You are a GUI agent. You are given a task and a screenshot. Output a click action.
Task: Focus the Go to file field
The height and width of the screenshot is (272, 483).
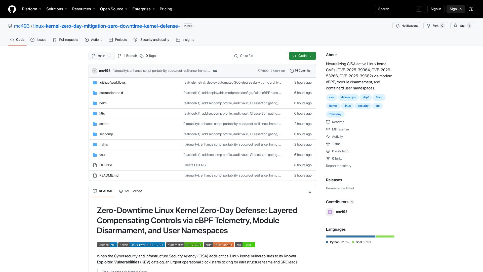tap(259, 56)
